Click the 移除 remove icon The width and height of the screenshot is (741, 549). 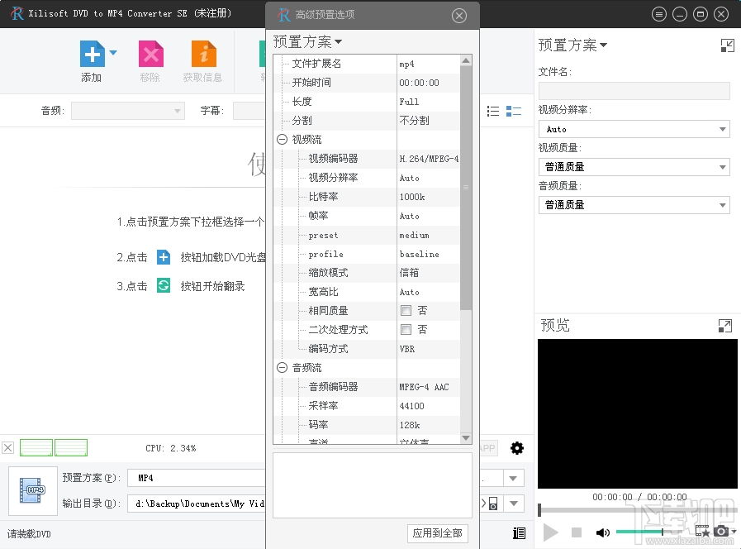(150, 54)
